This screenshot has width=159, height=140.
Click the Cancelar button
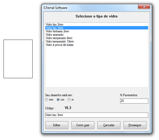109,125
